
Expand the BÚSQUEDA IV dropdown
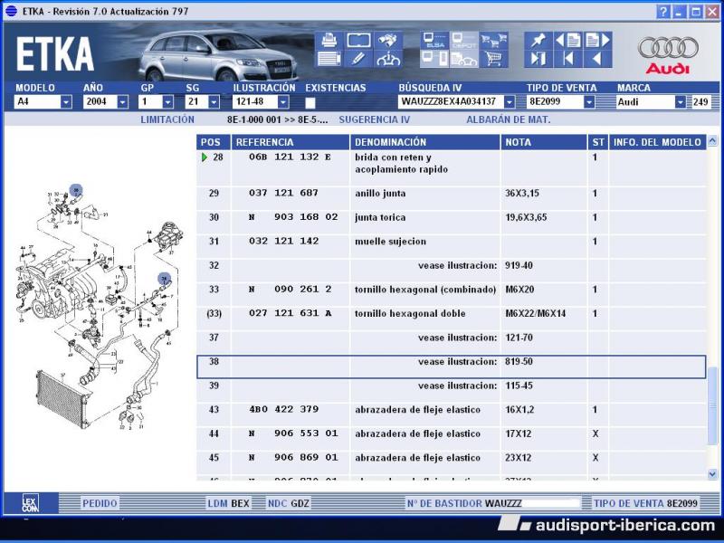click(510, 102)
